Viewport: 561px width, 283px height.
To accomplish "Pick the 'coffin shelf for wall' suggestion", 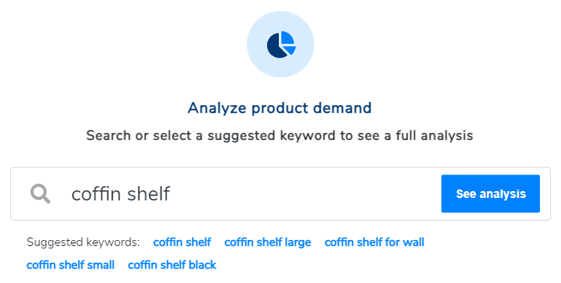I will point(374,242).
